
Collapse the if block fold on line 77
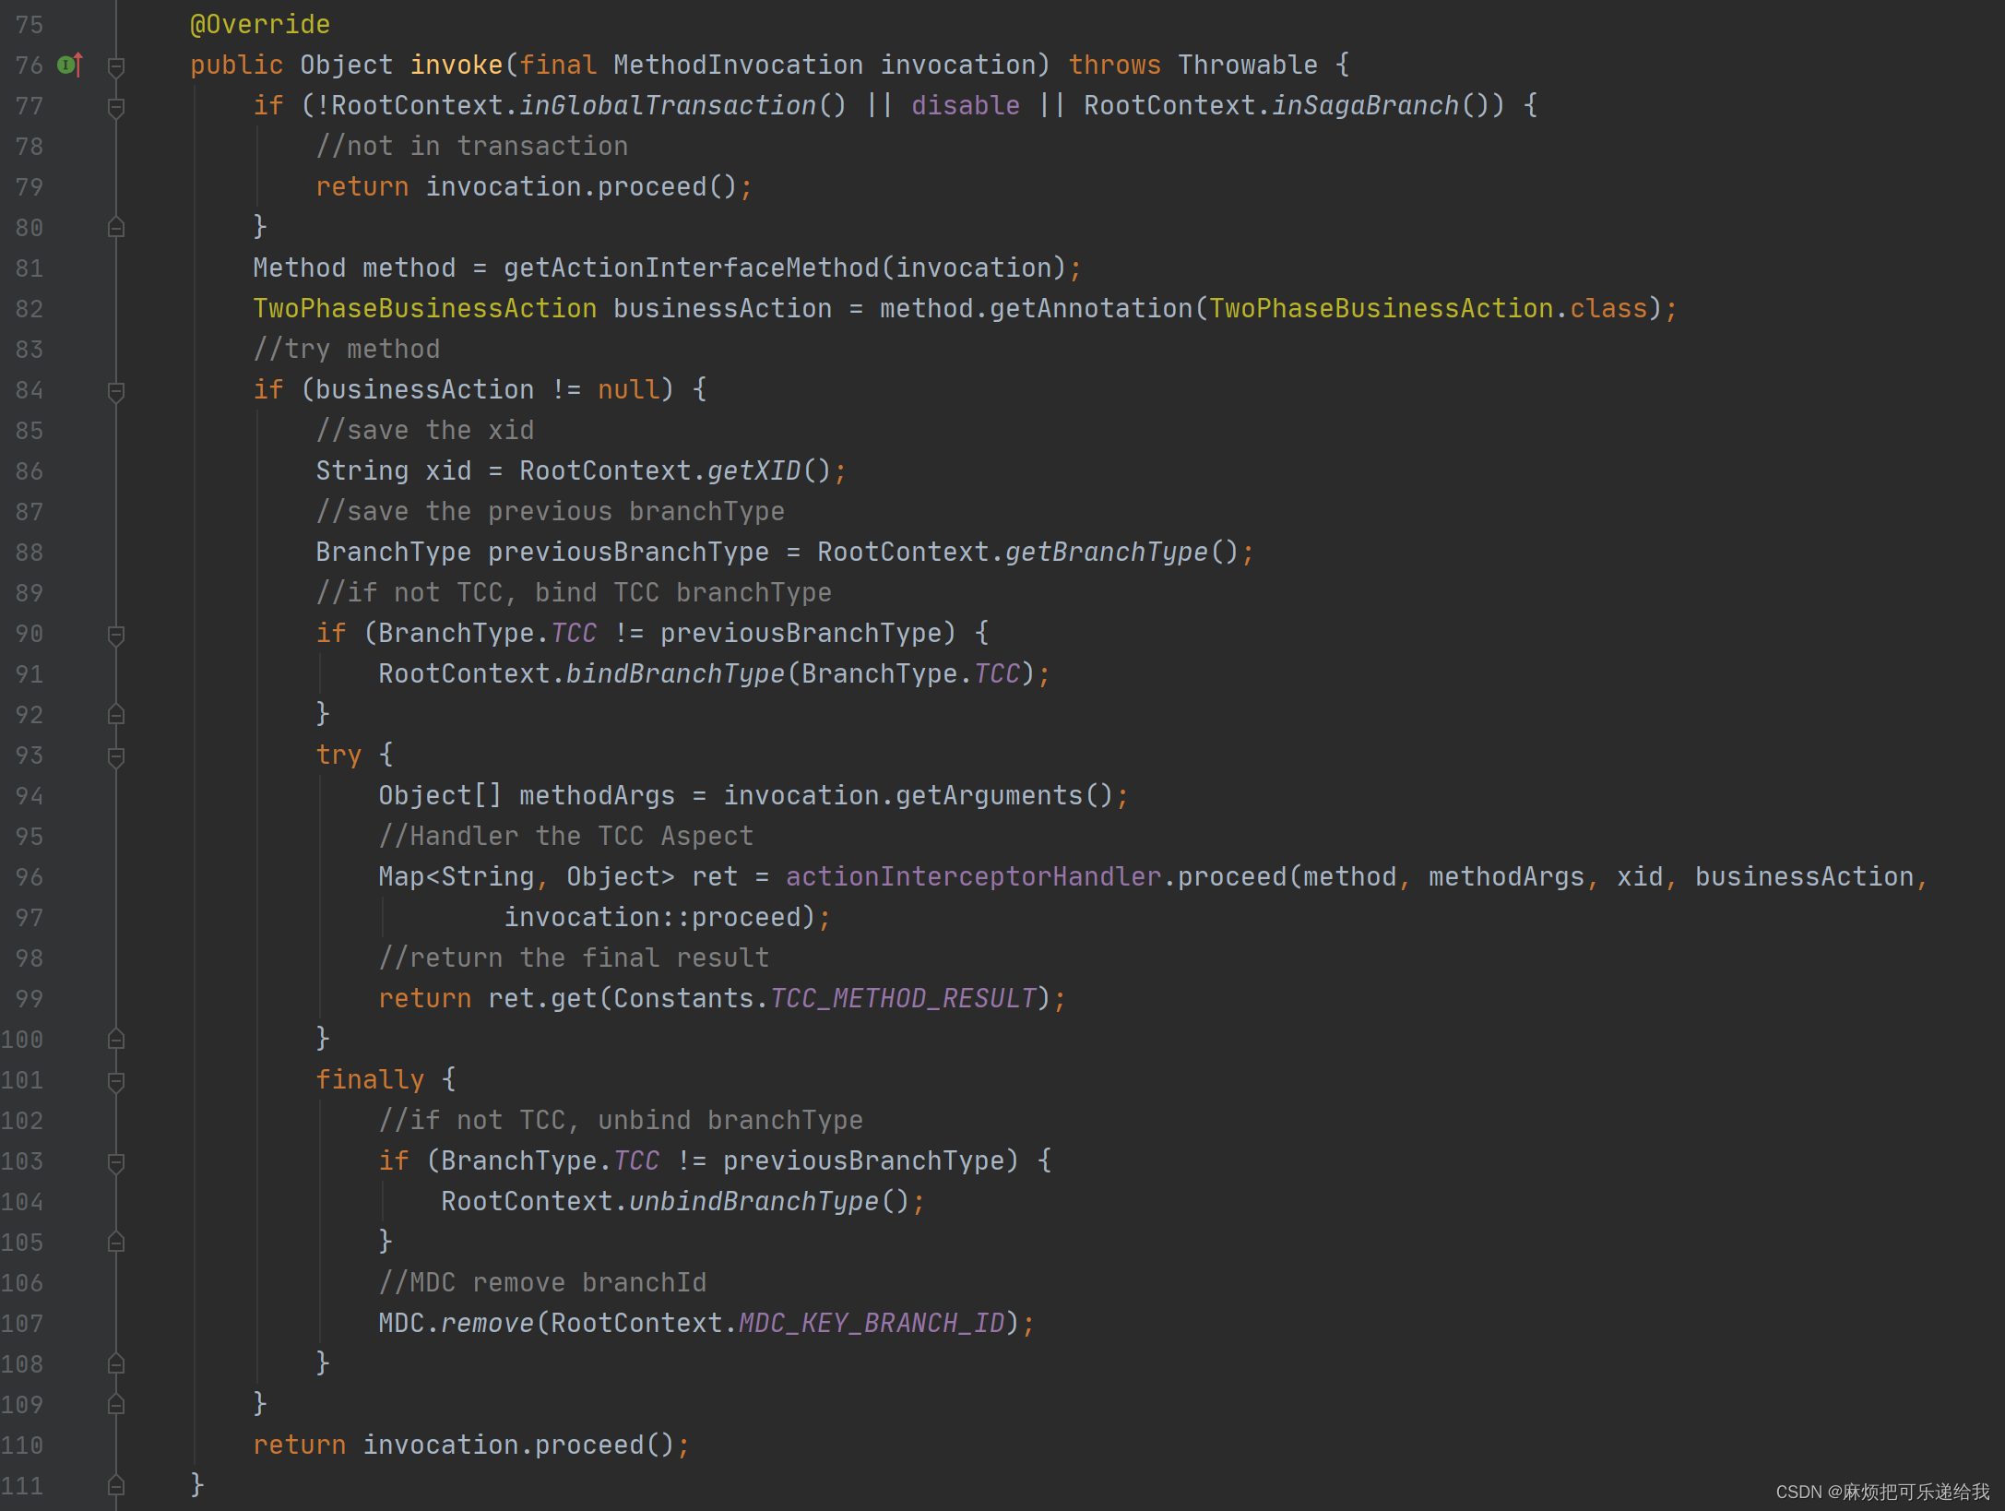116,107
